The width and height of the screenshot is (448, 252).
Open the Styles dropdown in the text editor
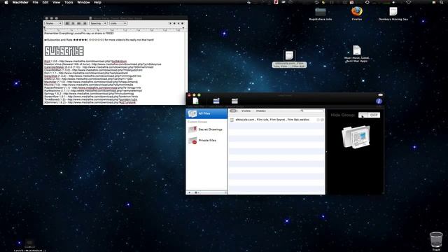(53, 23)
